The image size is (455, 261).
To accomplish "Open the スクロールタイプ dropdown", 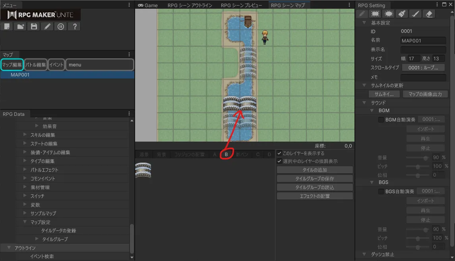I will (423, 68).
